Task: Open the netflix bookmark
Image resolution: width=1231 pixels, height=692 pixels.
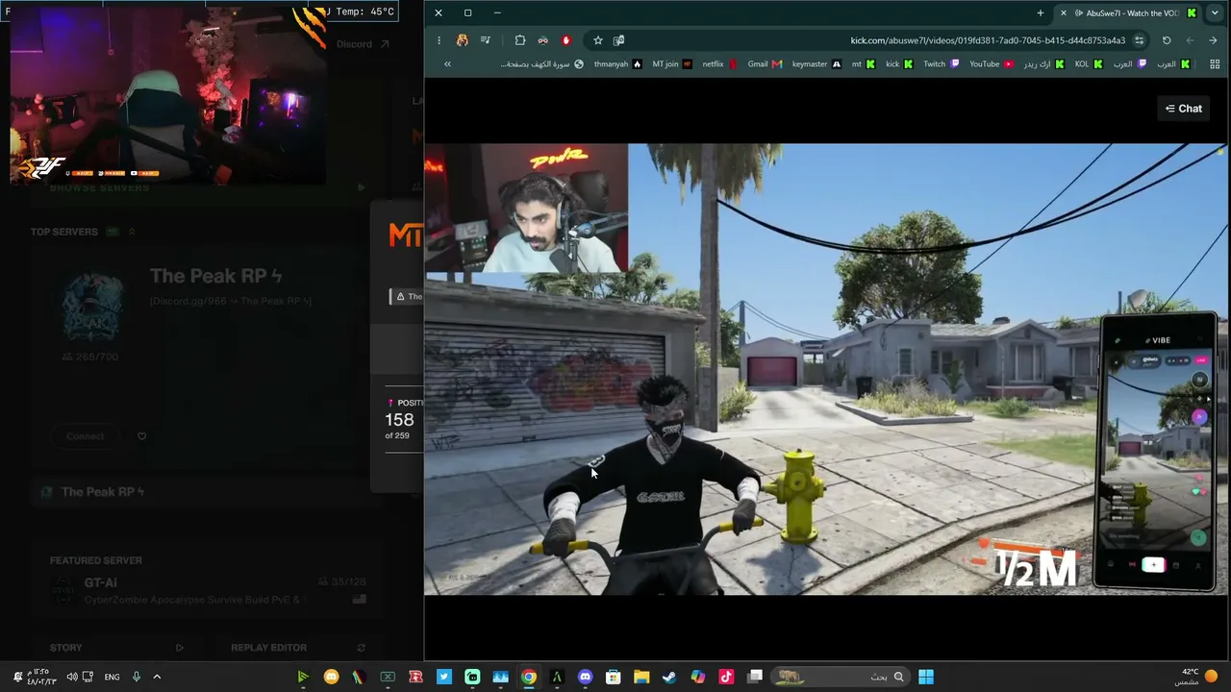Action: [x=719, y=64]
